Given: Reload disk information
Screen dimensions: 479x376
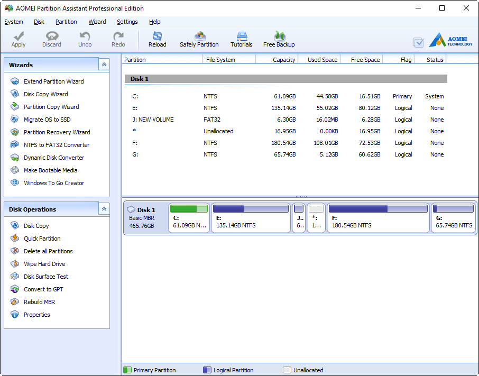Looking at the screenshot, I should coord(158,40).
